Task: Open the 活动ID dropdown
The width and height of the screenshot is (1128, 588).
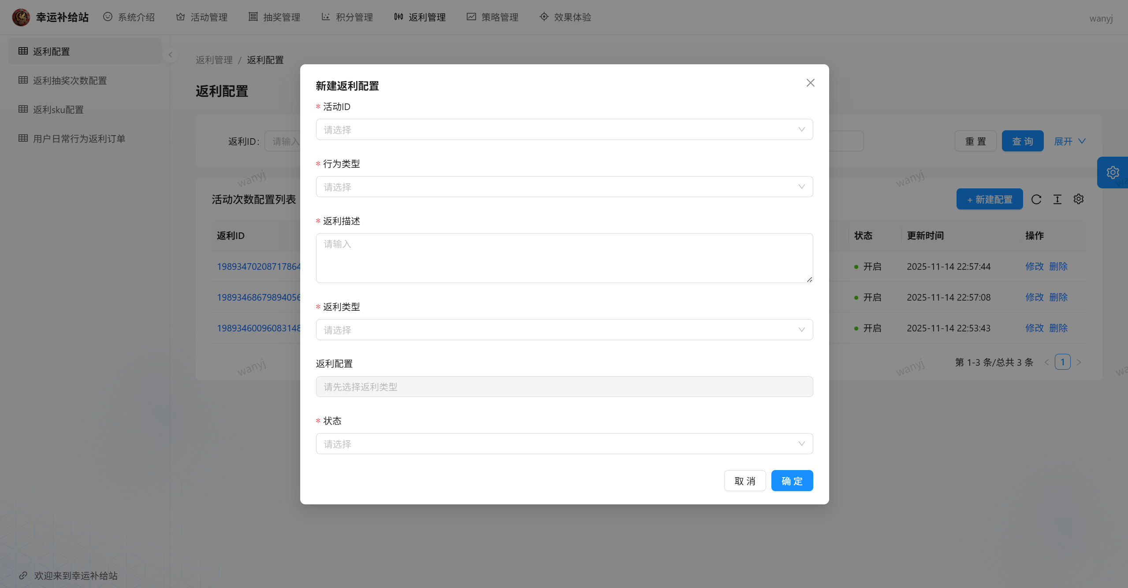Action: pyautogui.click(x=564, y=129)
